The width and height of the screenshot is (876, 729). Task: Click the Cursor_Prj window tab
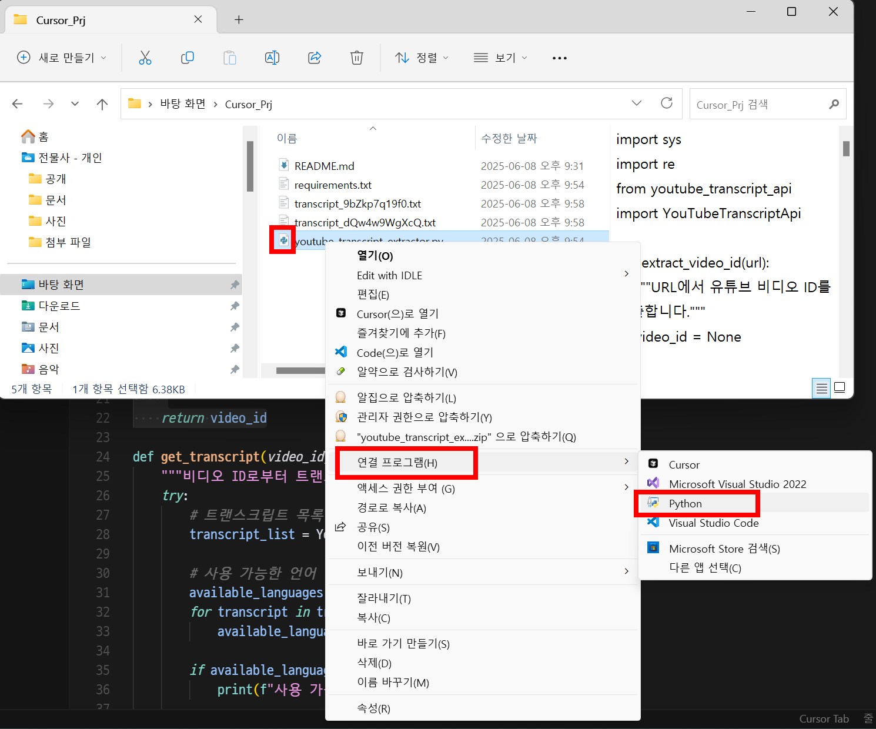point(110,20)
